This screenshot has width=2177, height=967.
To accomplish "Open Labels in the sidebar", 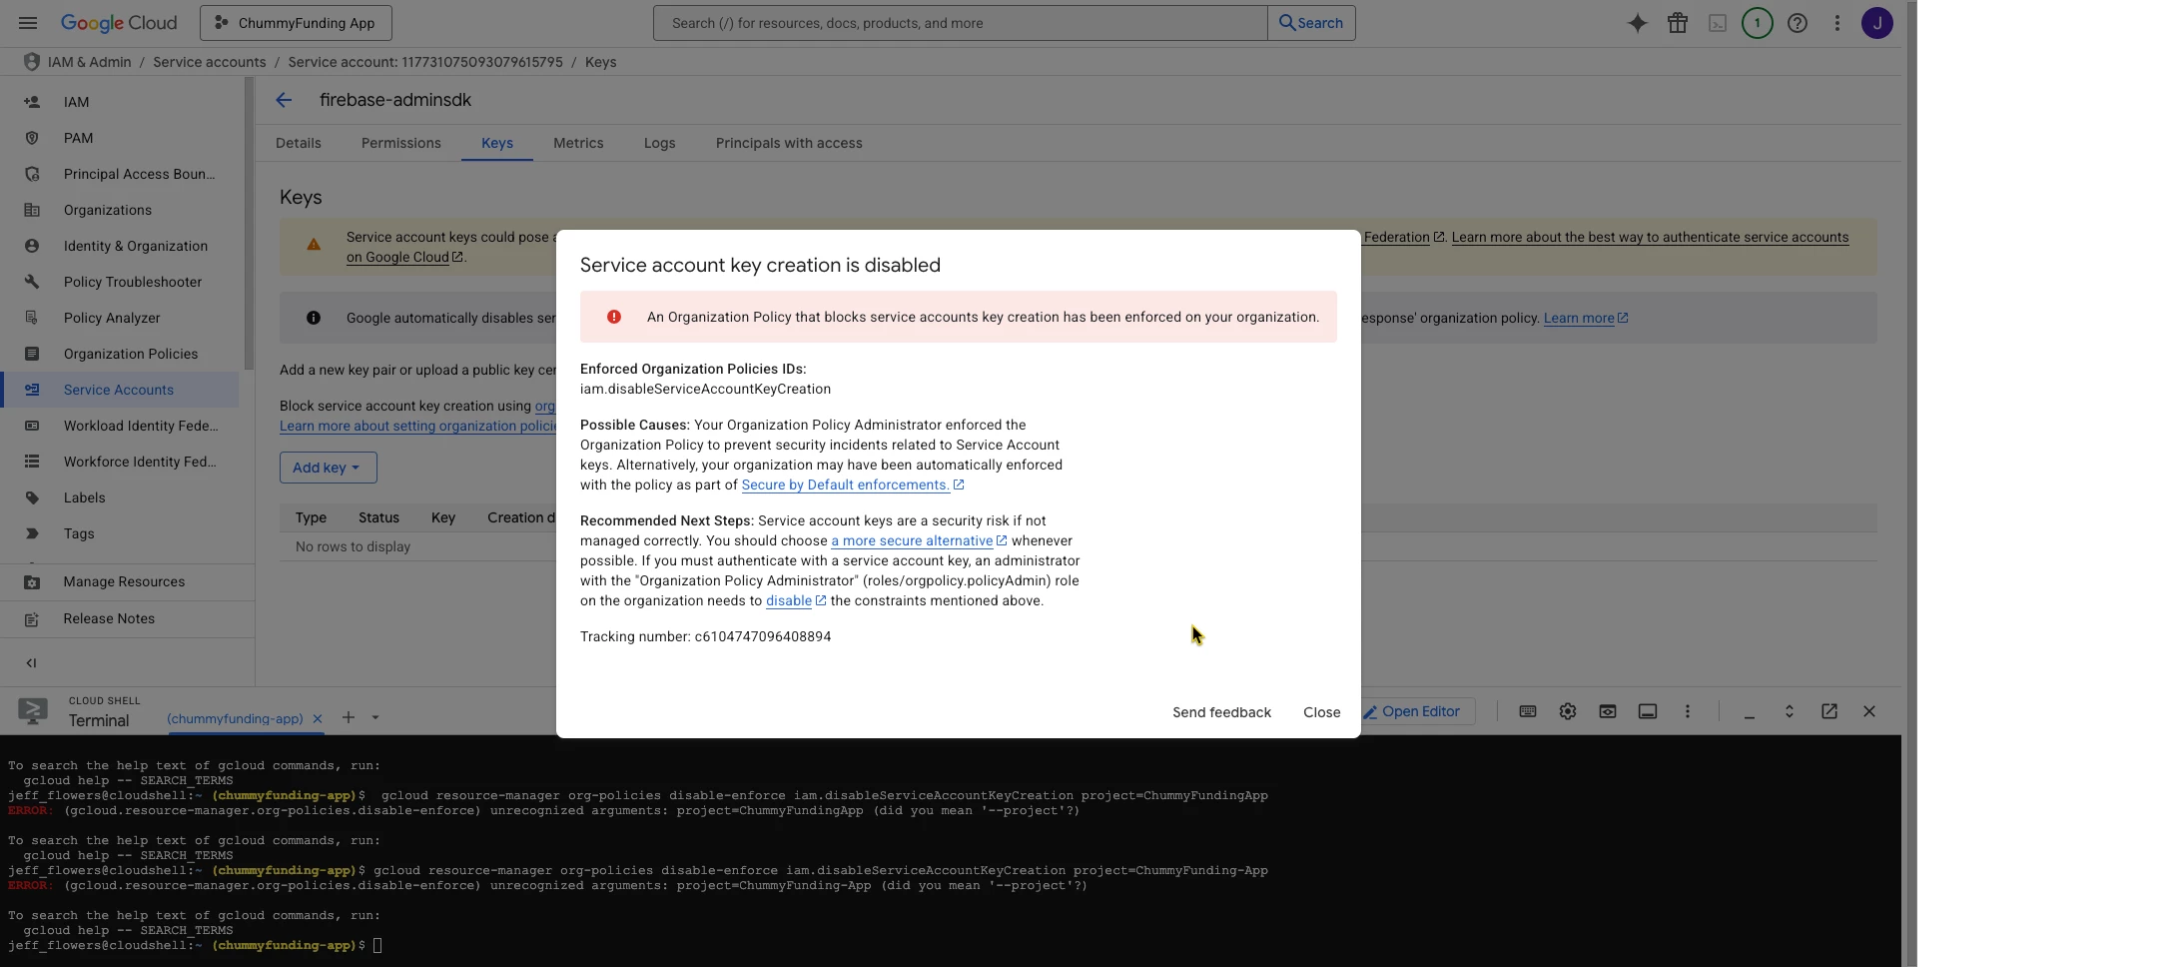I will coord(120,497).
